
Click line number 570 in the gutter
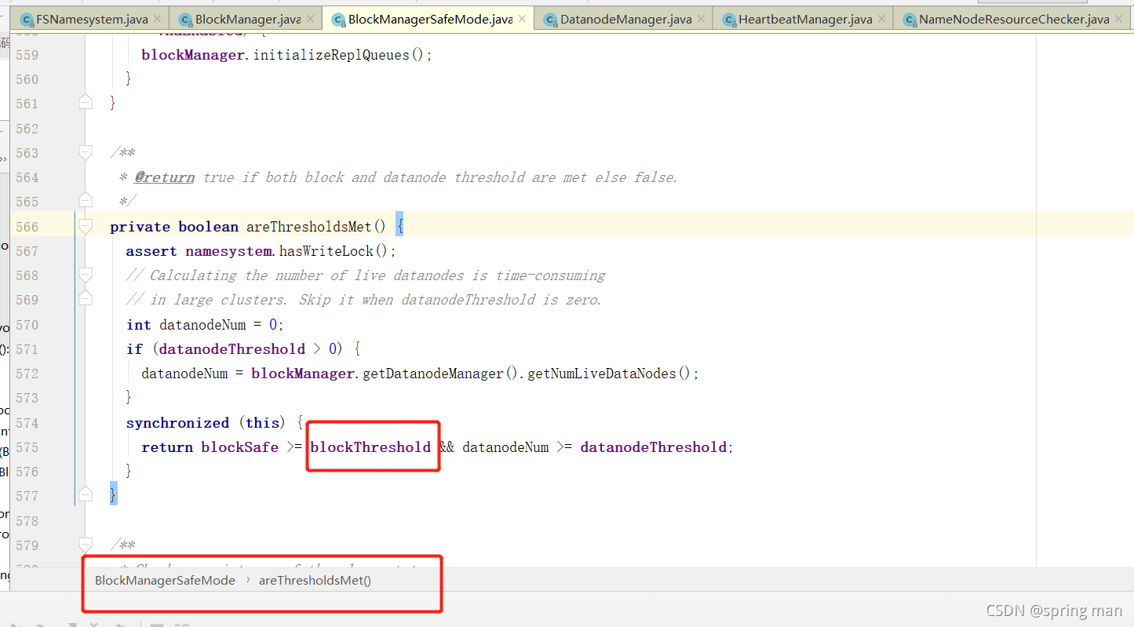coord(27,325)
